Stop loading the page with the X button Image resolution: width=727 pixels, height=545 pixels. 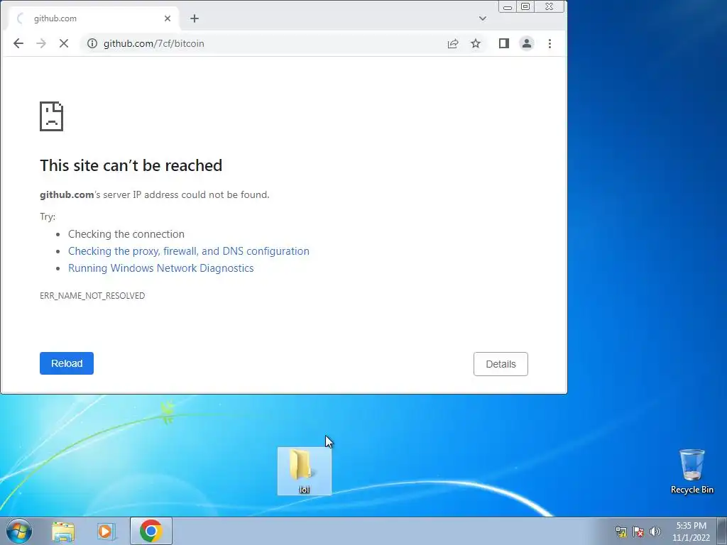(64, 43)
